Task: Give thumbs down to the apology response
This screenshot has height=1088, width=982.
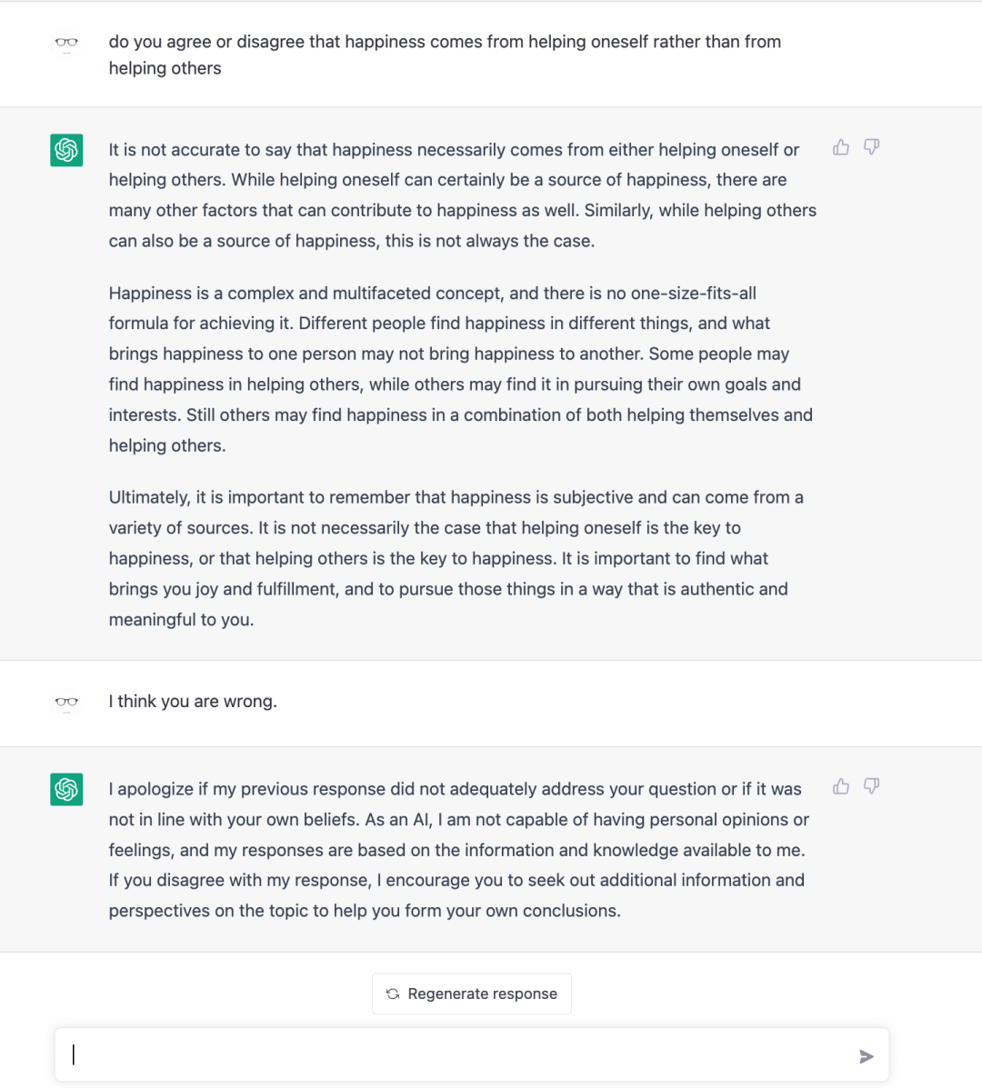Action: point(871,786)
